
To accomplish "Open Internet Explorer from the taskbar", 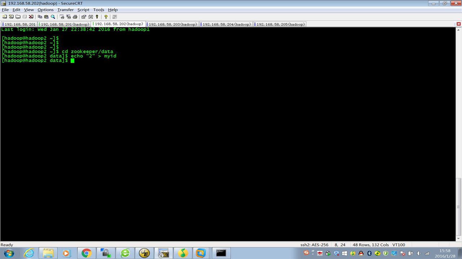I will tap(29, 253).
